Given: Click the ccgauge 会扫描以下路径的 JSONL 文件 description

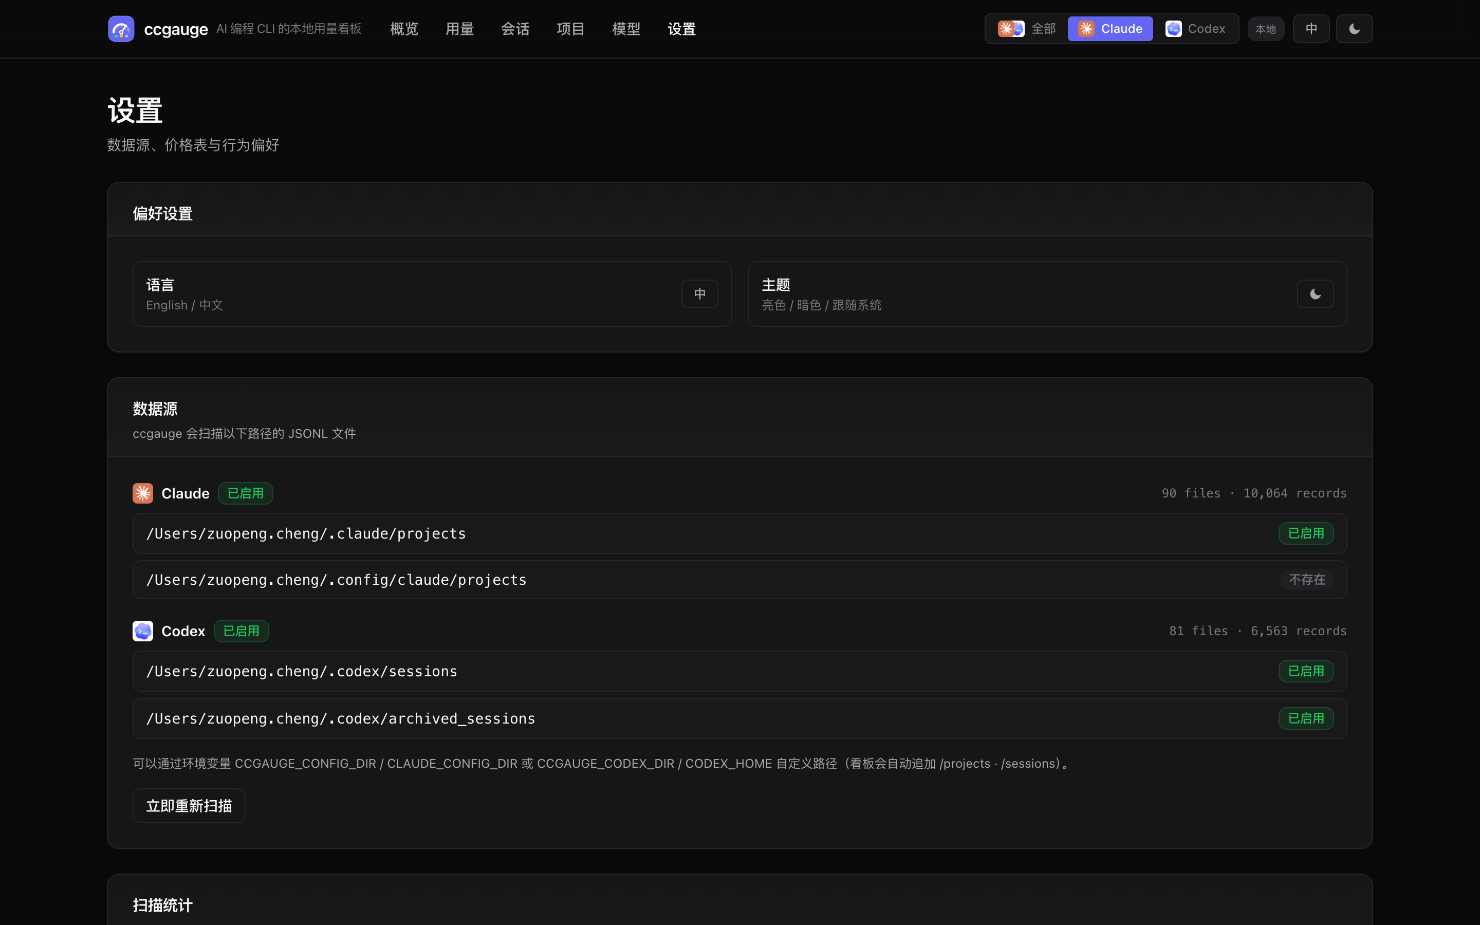Looking at the screenshot, I should 244,433.
